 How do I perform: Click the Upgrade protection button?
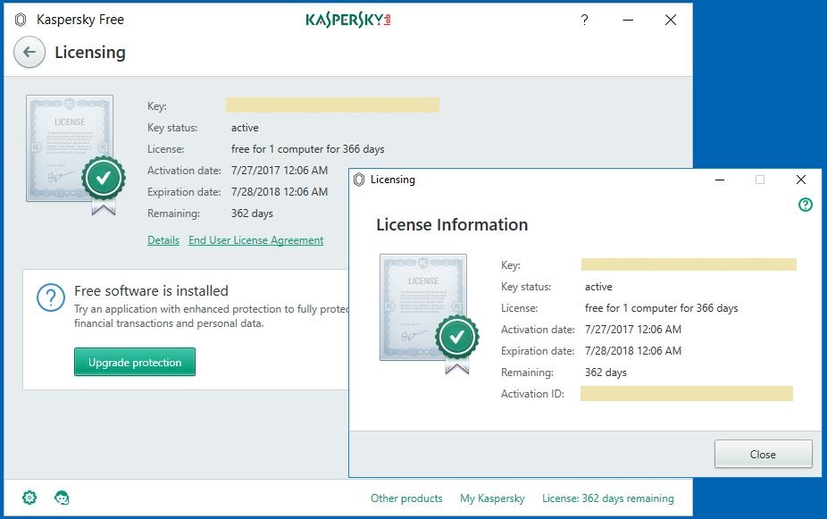pyautogui.click(x=135, y=362)
